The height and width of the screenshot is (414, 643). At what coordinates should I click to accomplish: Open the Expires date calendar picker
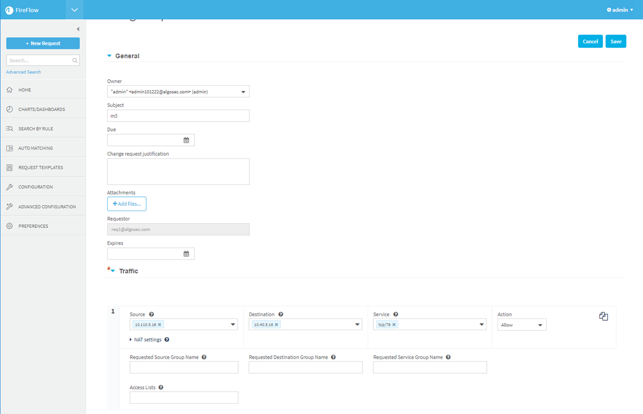186,254
